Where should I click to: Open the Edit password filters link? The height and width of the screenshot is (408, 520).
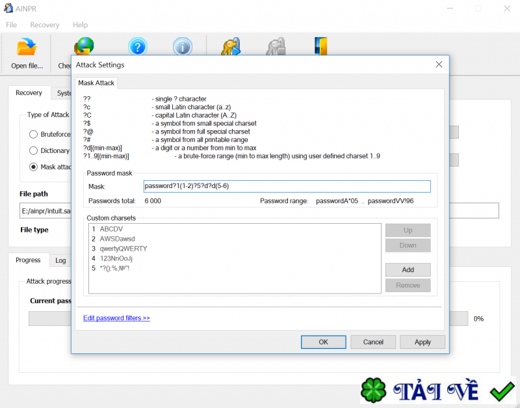[x=116, y=318]
